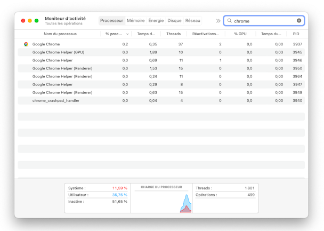Show more toolbar items via double chevron
The image size is (324, 231).
click(218, 21)
